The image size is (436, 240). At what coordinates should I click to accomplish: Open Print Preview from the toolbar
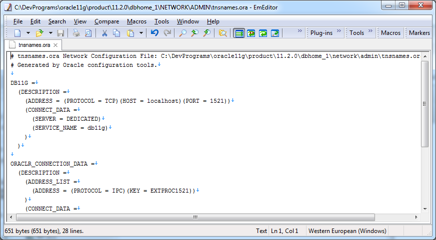[x=88, y=33]
